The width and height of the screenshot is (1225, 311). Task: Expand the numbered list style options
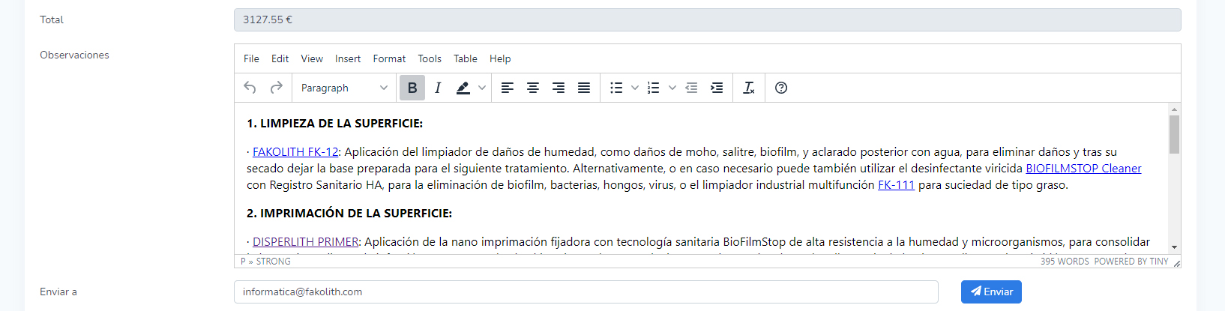pyautogui.click(x=672, y=88)
